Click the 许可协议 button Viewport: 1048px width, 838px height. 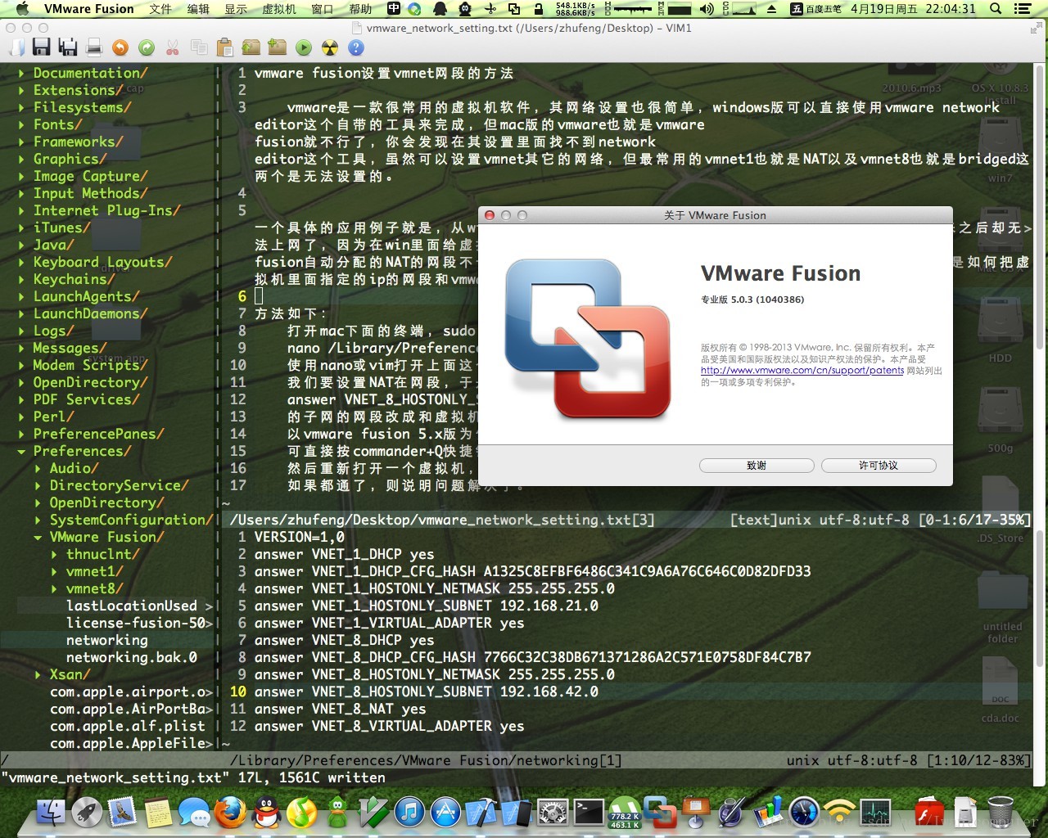[879, 465]
